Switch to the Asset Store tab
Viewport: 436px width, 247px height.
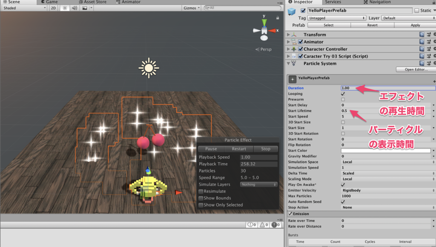[92, 2]
